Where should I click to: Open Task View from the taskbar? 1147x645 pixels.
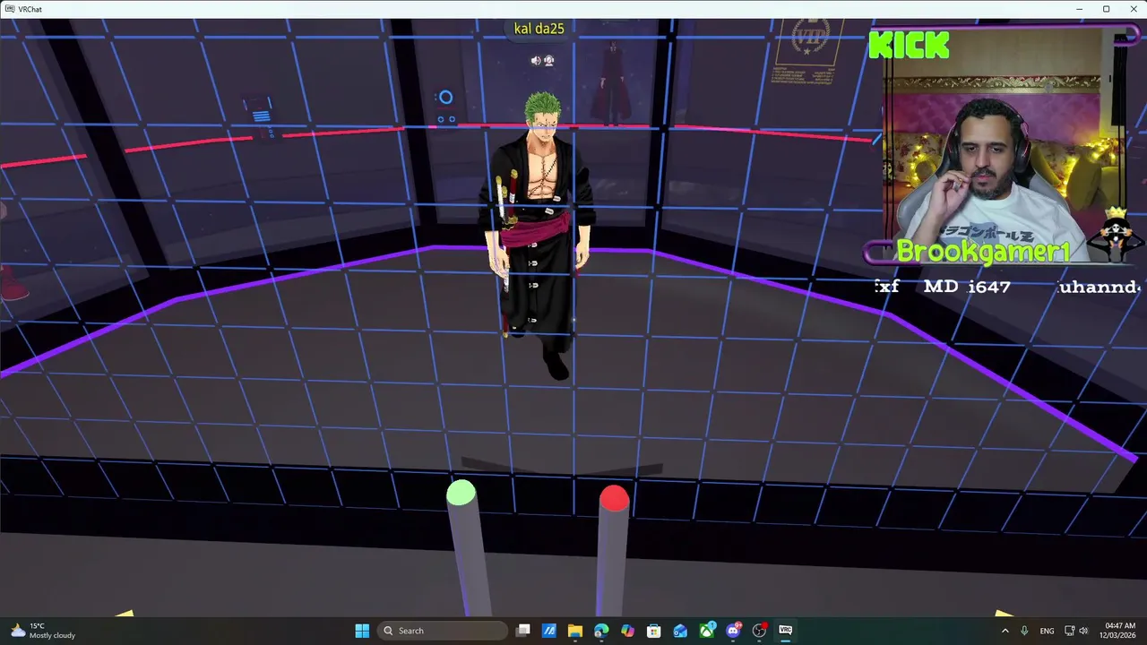[x=523, y=631]
